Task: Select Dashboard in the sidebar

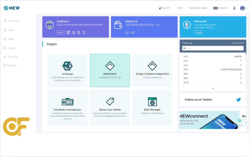Action: tap(14, 21)
